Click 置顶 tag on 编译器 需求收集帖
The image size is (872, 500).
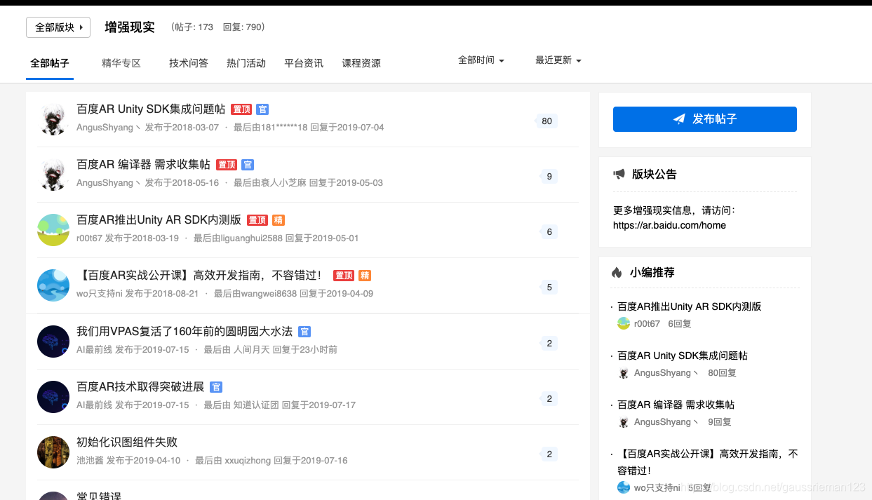tap(227, 165)
